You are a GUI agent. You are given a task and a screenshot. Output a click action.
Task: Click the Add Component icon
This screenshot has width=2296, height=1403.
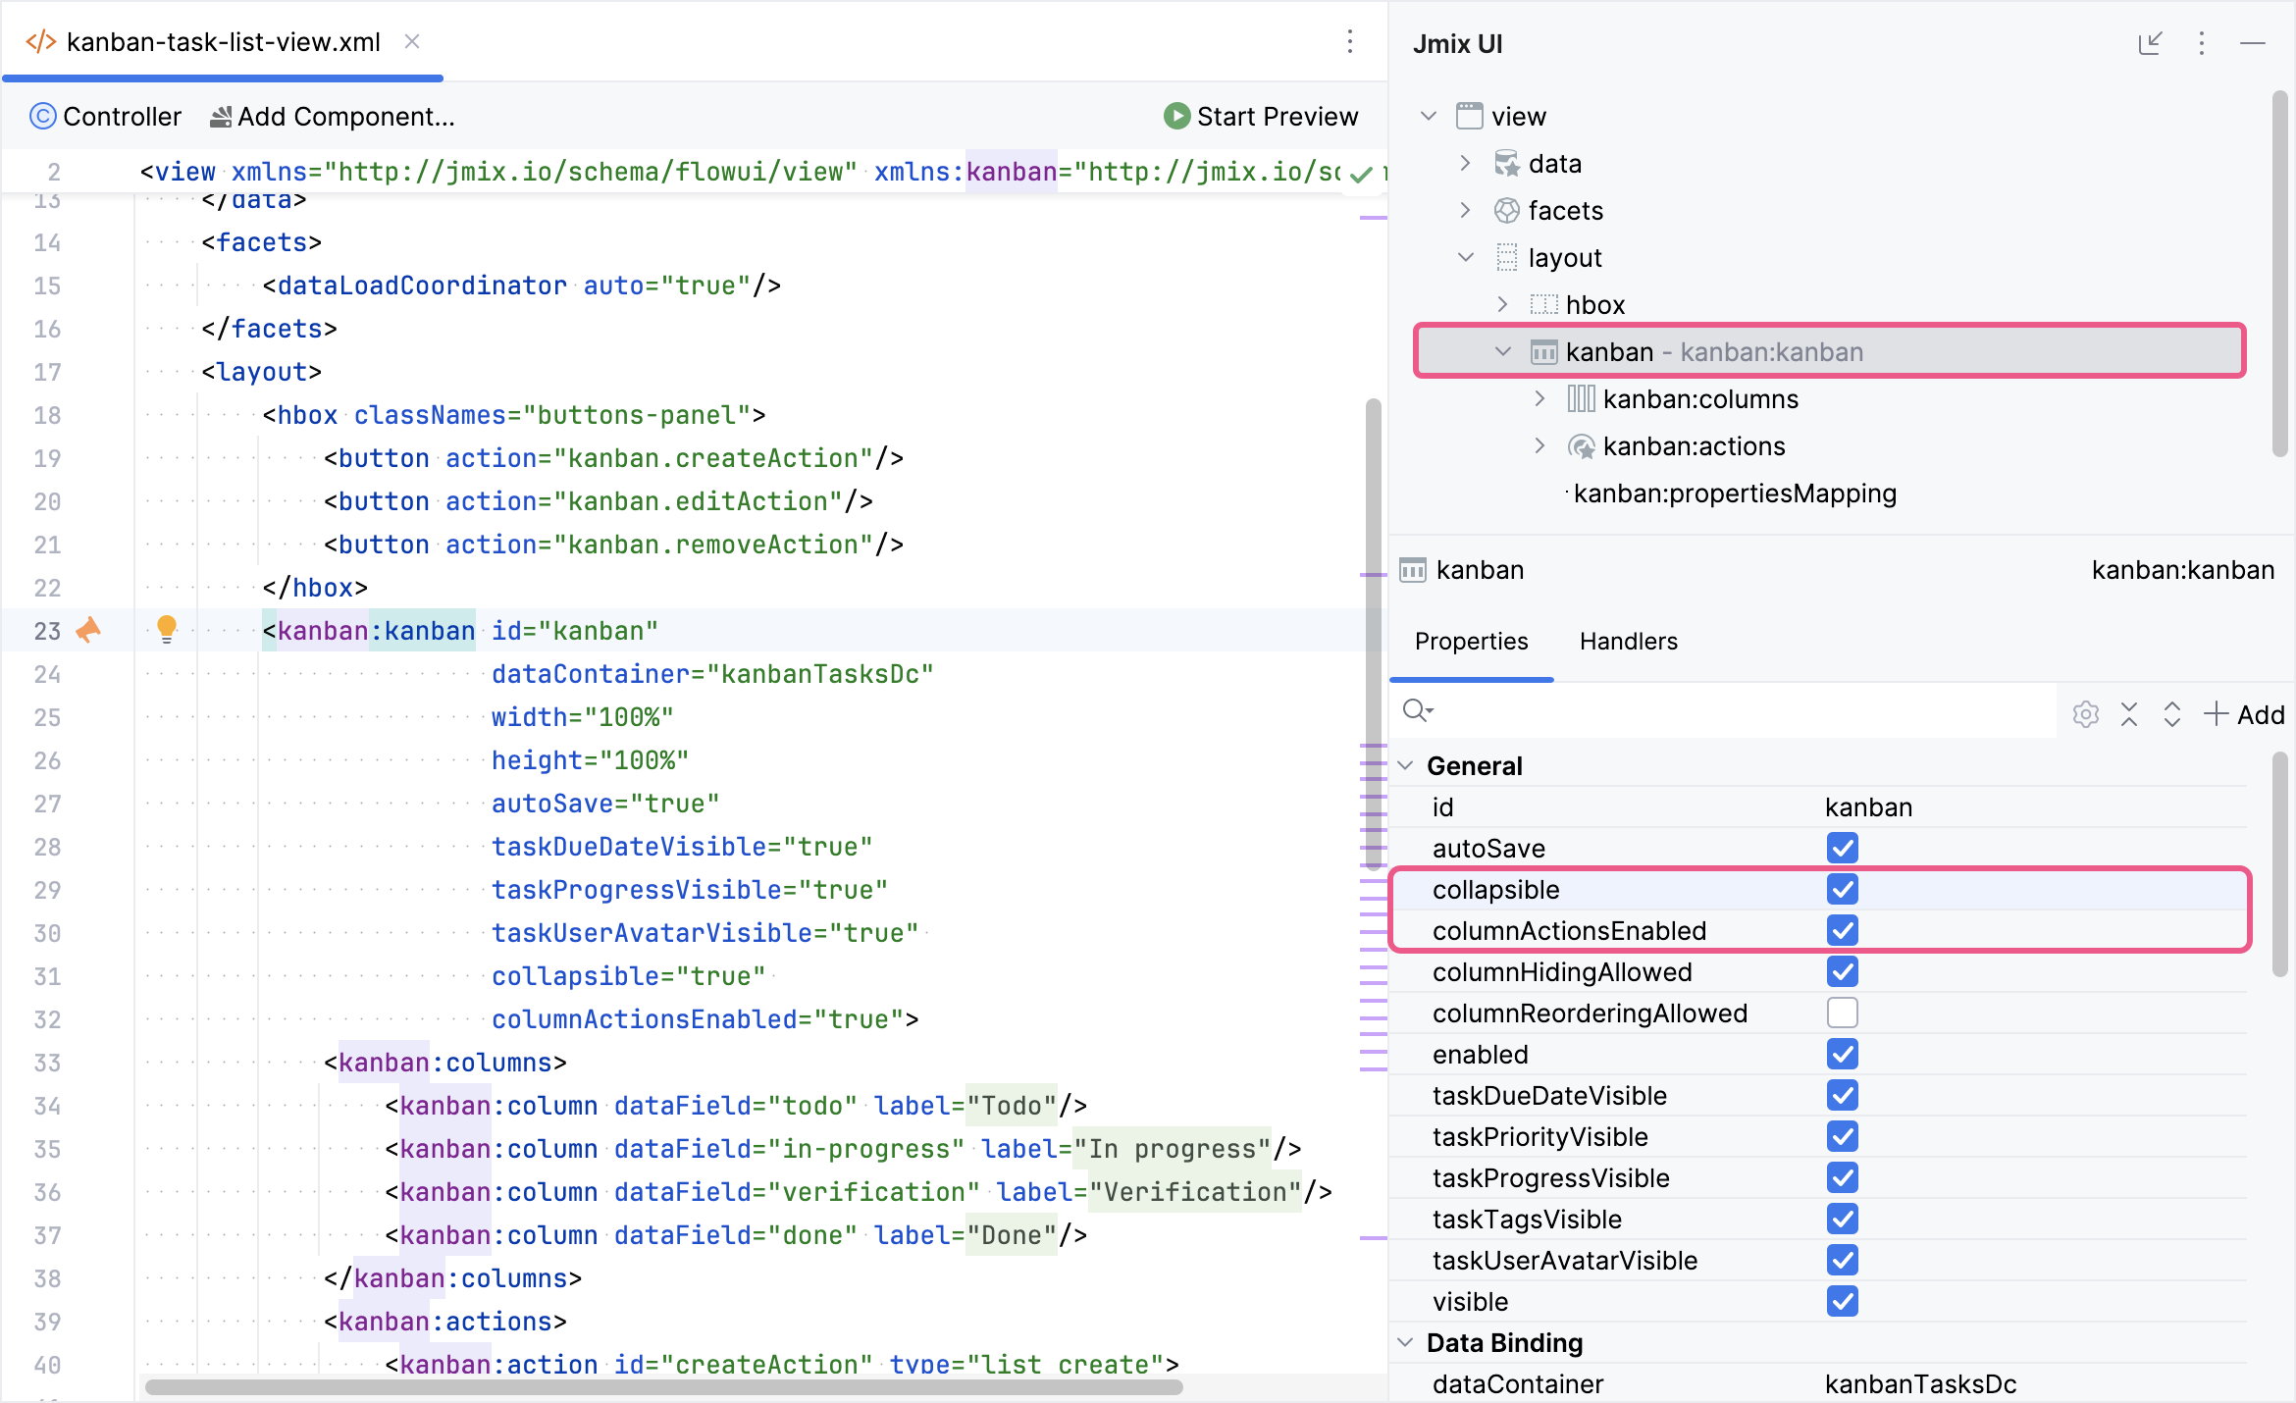tap(221, 116)
